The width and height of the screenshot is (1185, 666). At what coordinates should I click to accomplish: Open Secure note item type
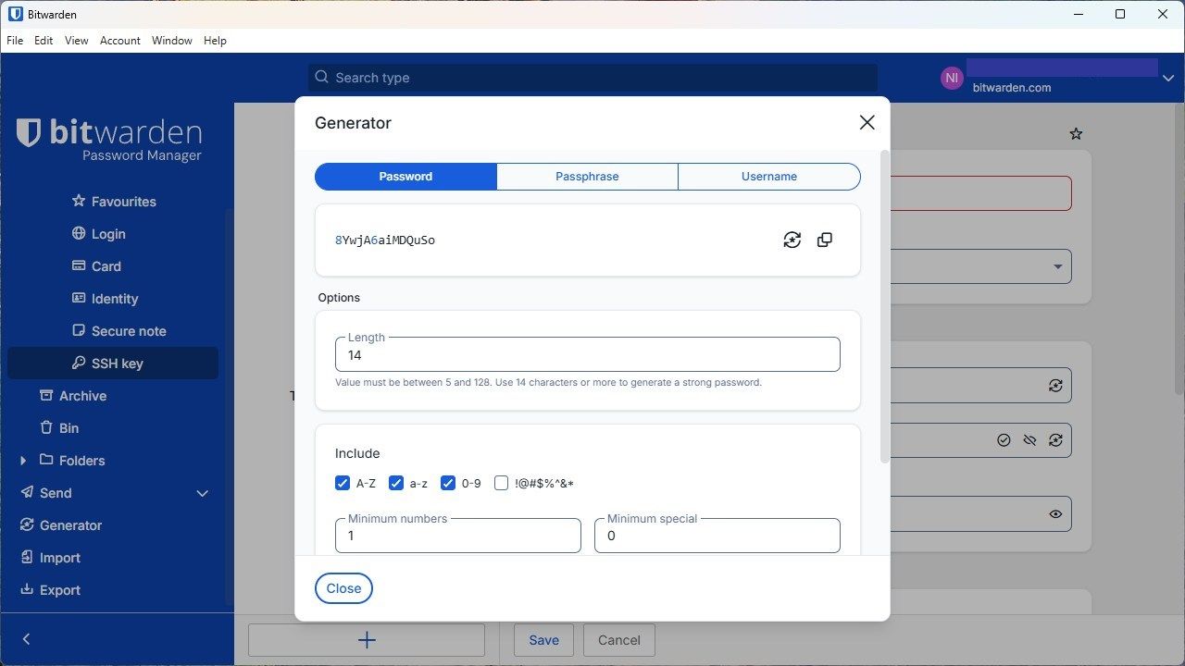point(129,331)
